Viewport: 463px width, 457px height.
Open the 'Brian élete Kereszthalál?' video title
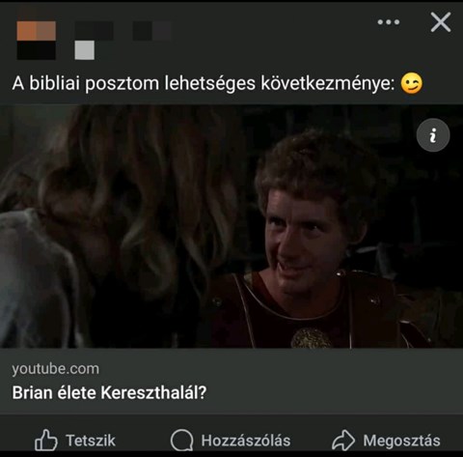(109, 392)
